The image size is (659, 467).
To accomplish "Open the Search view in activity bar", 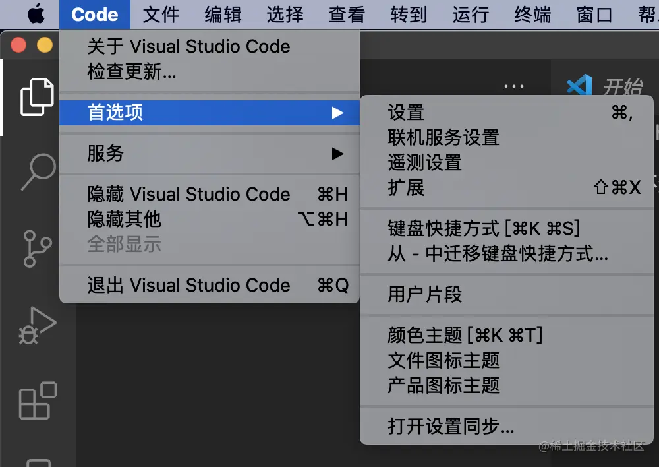I will 38,171.
